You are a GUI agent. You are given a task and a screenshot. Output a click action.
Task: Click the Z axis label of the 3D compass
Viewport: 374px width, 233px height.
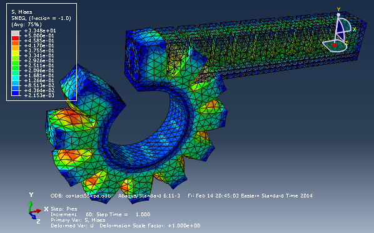(x=346, y=43)
